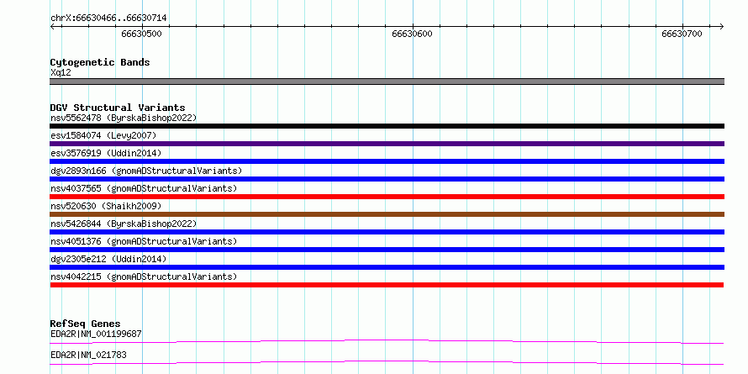Click the RefSeq Genes track heading

pos(86,324)
